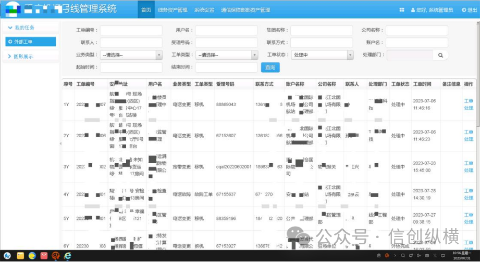Open 工单处理 for row with 67155637

pos(469,194)
